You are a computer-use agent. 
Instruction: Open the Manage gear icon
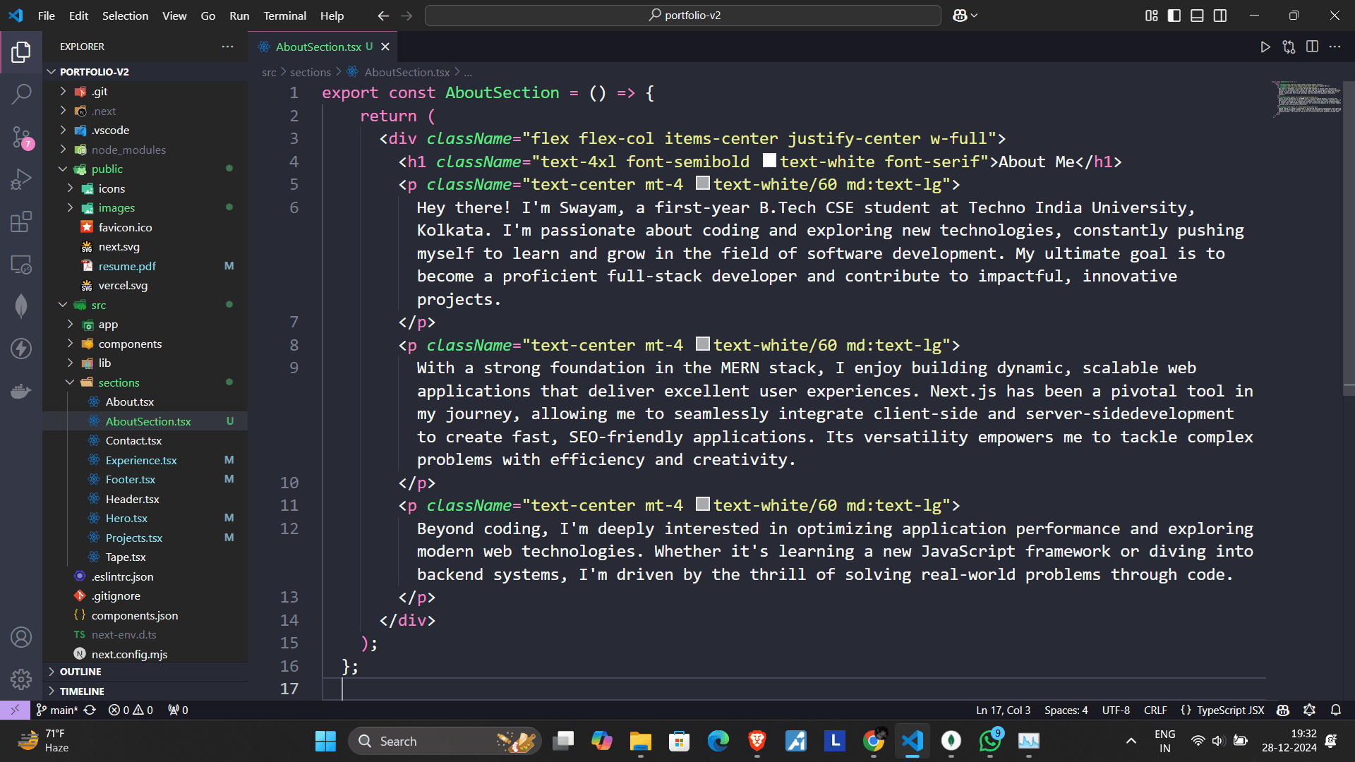(x=21, y=679)
